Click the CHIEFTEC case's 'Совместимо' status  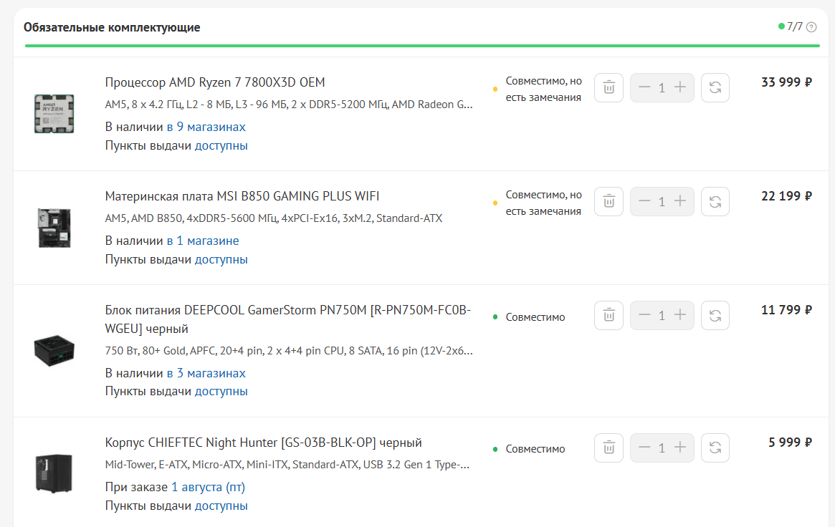(x=535, y=449)
